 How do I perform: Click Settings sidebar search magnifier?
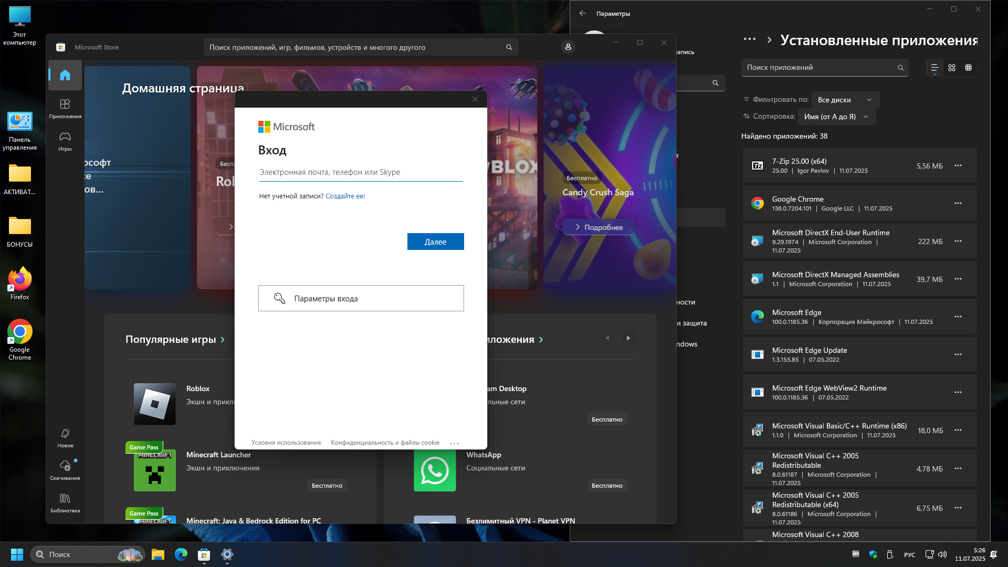(715, 83)
